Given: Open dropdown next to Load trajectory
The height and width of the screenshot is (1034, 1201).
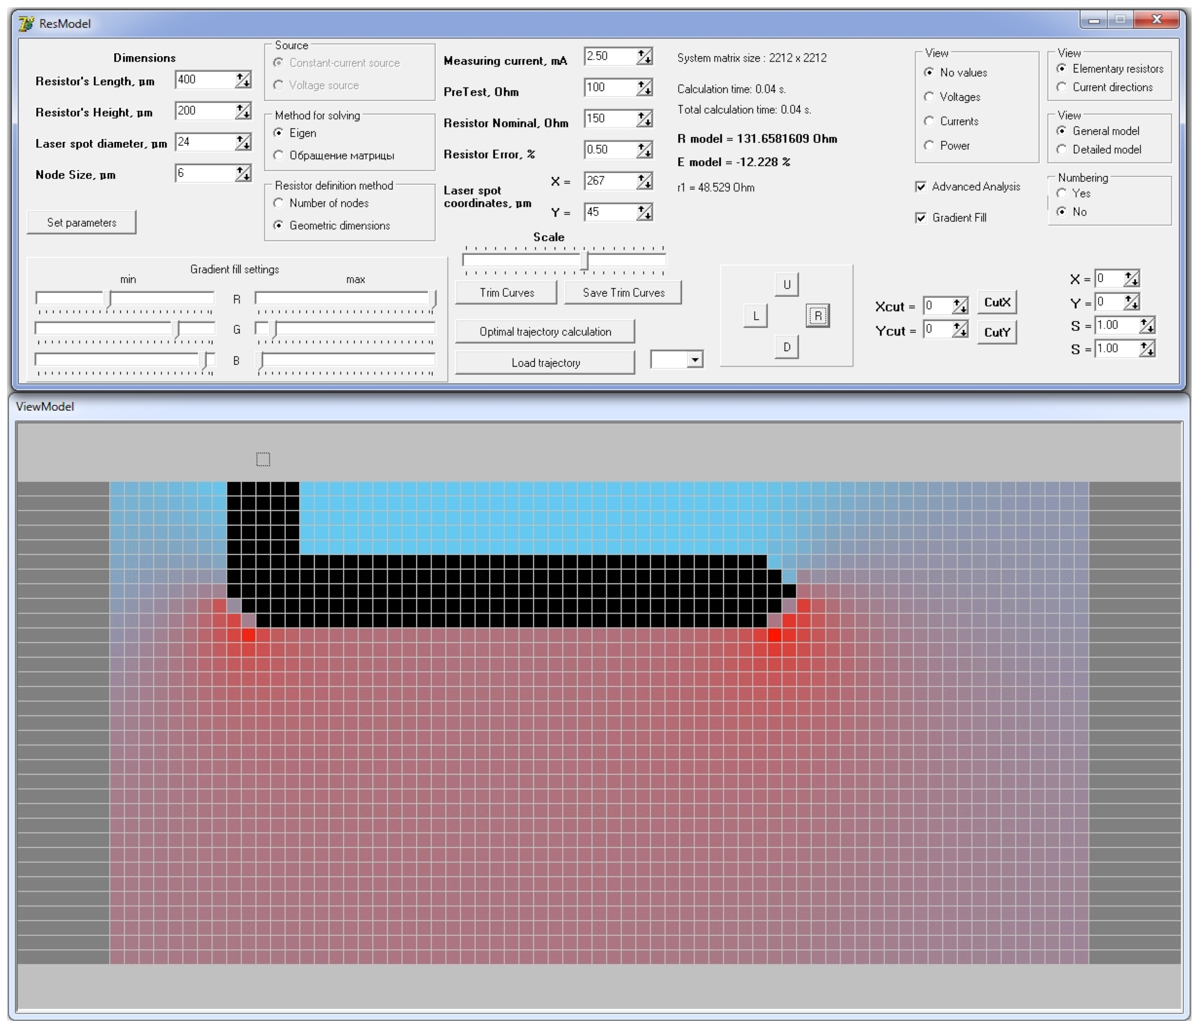Looking at the screenshot, I should point(695,360).
